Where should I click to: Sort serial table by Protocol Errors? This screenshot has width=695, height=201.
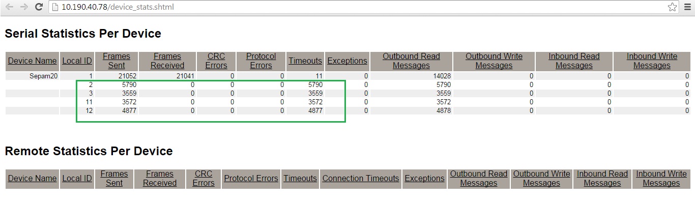click(x=261, y=61)
